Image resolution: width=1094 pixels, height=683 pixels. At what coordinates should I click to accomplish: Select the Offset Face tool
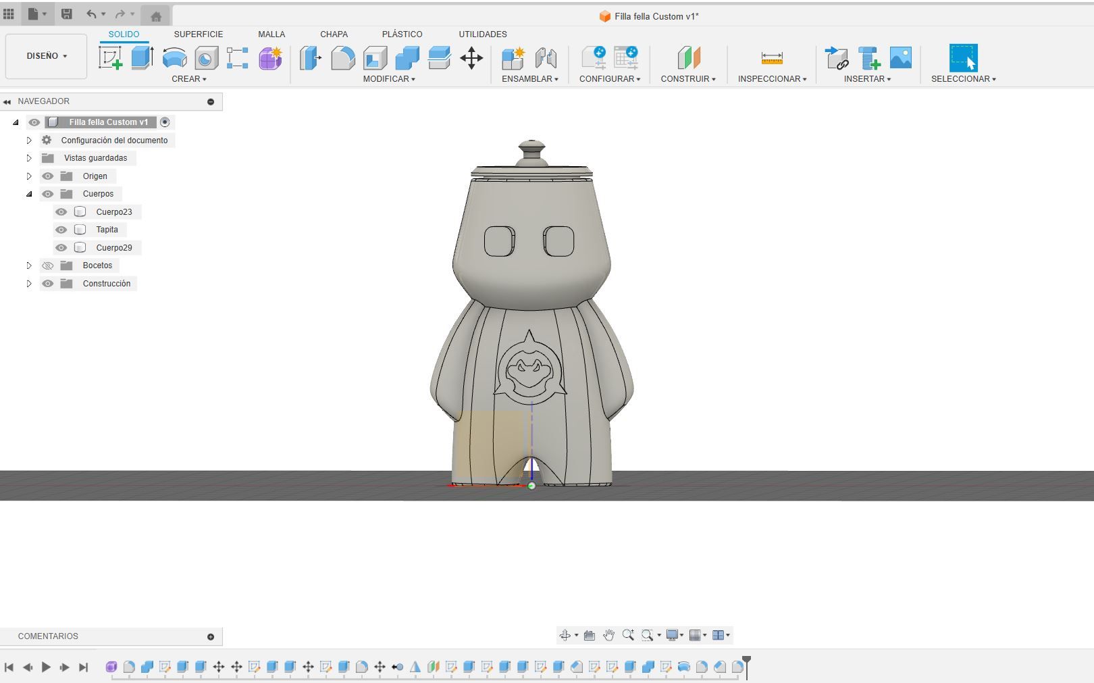coord(439,58)
